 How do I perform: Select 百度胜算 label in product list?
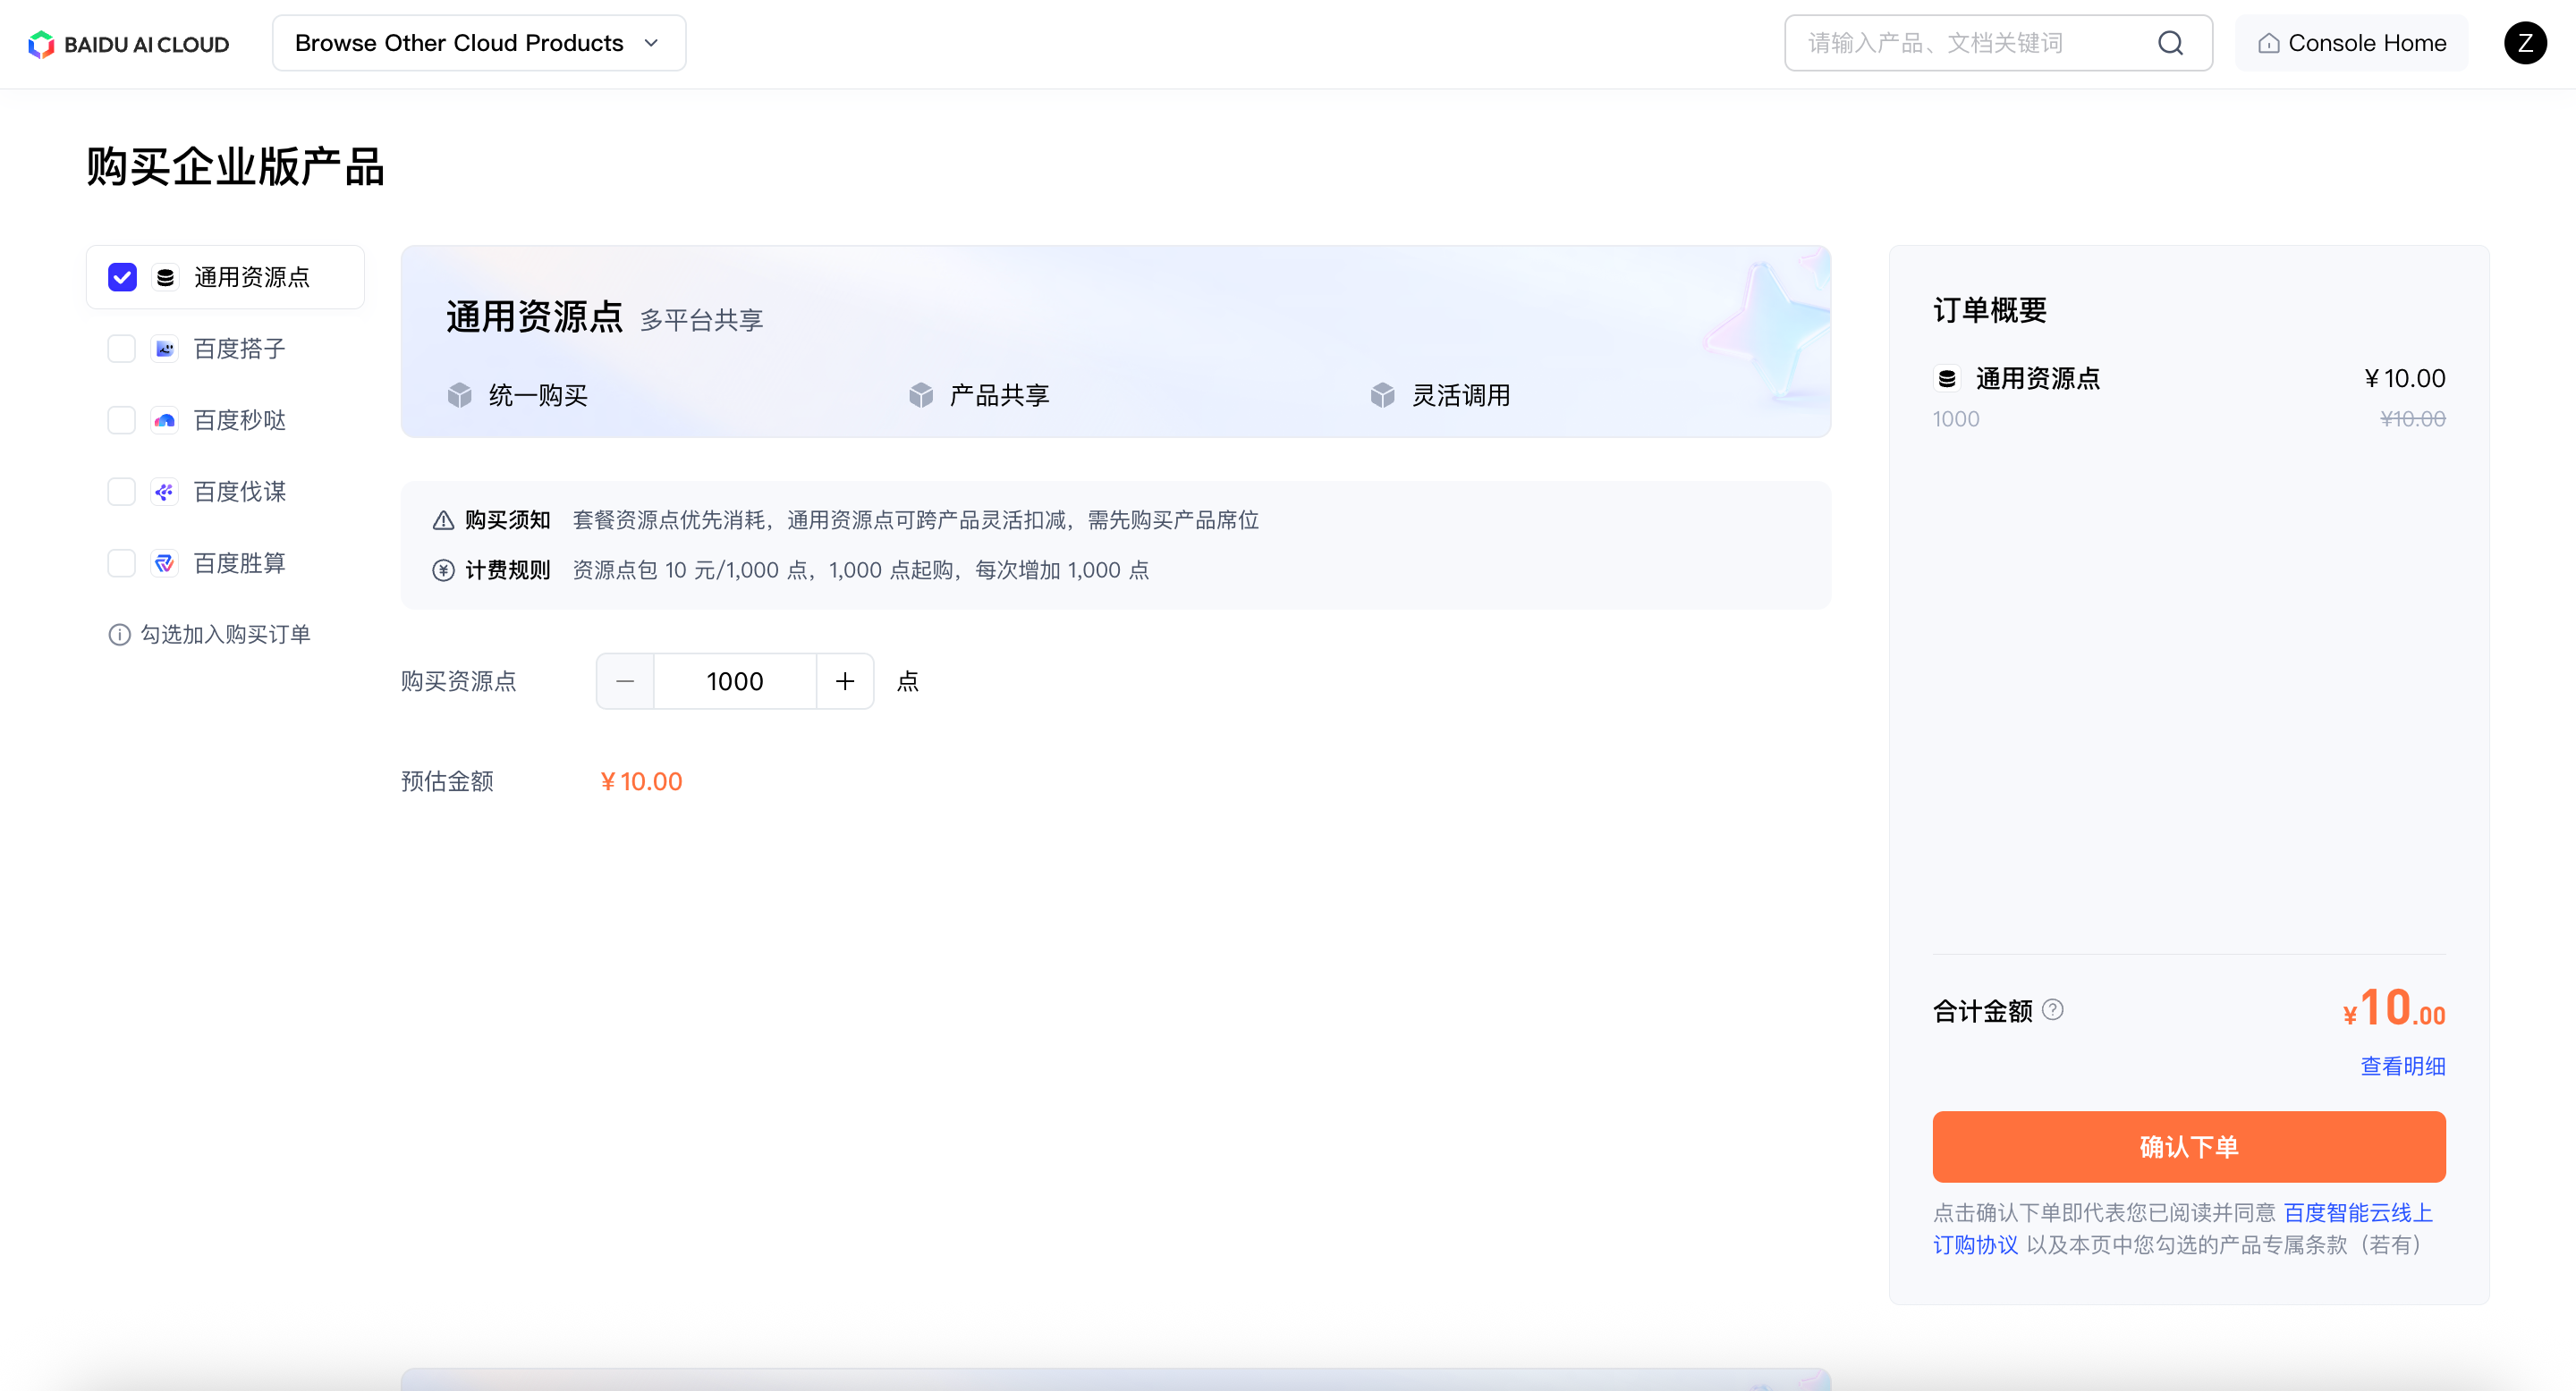click(x=240, y=563)
